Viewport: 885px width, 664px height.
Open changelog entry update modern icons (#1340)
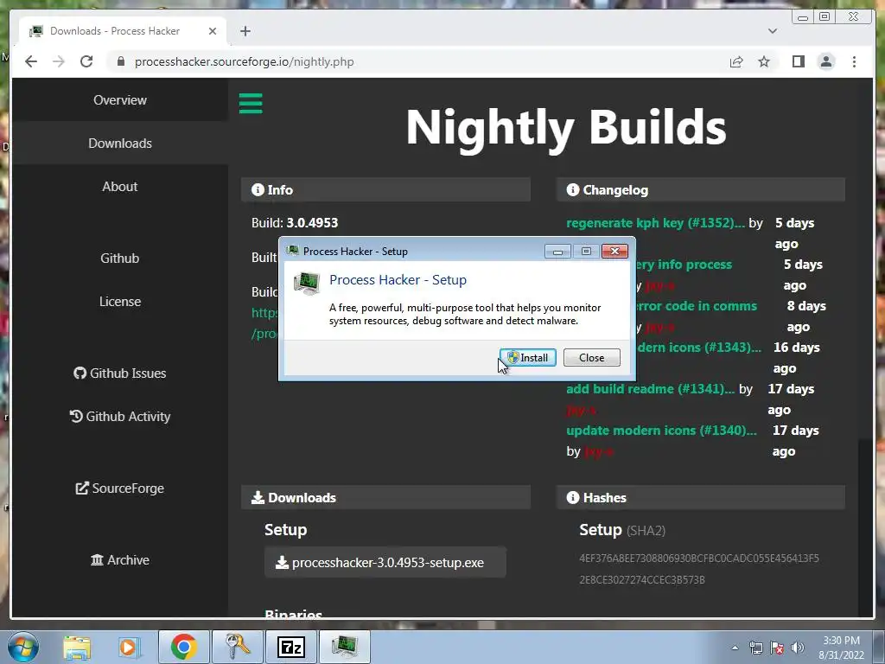pyautogui.click(x=661, y=431)
